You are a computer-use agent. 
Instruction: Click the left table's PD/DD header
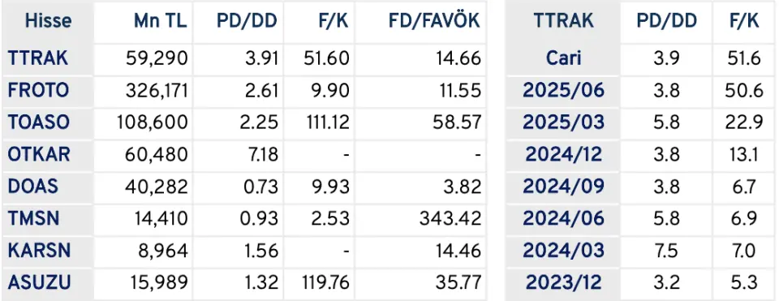[x=247, y=20]
